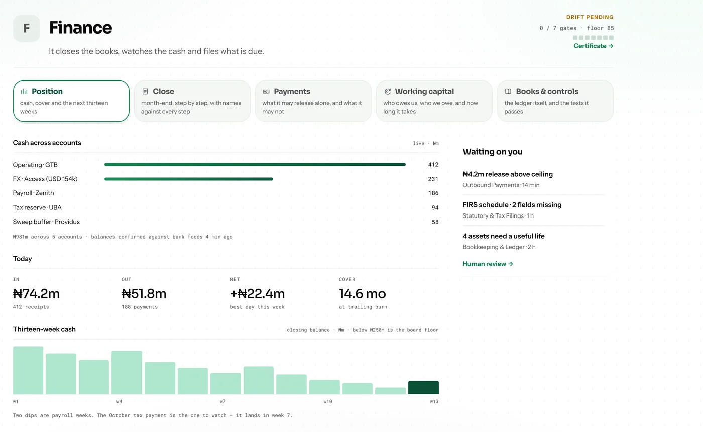The image size is (703, 432).
Task: Click the cycle icon in Working capital tab
Action: click(x=387, y=92)
